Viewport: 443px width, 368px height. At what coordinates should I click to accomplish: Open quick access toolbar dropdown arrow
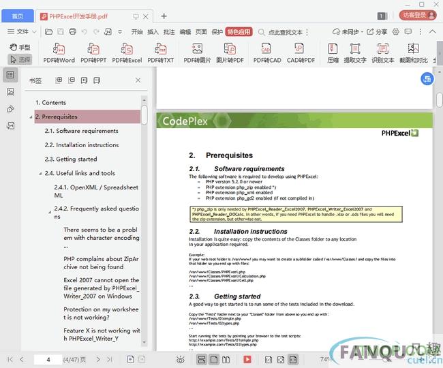[120, 31]
